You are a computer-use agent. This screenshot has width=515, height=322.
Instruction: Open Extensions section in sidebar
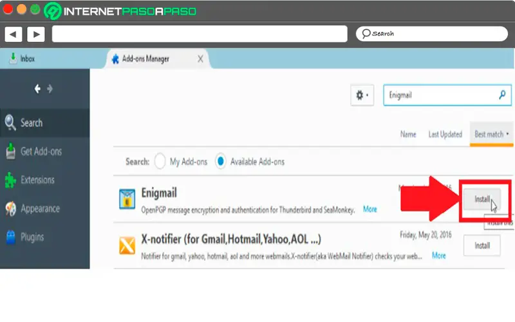tap(44, 180)
